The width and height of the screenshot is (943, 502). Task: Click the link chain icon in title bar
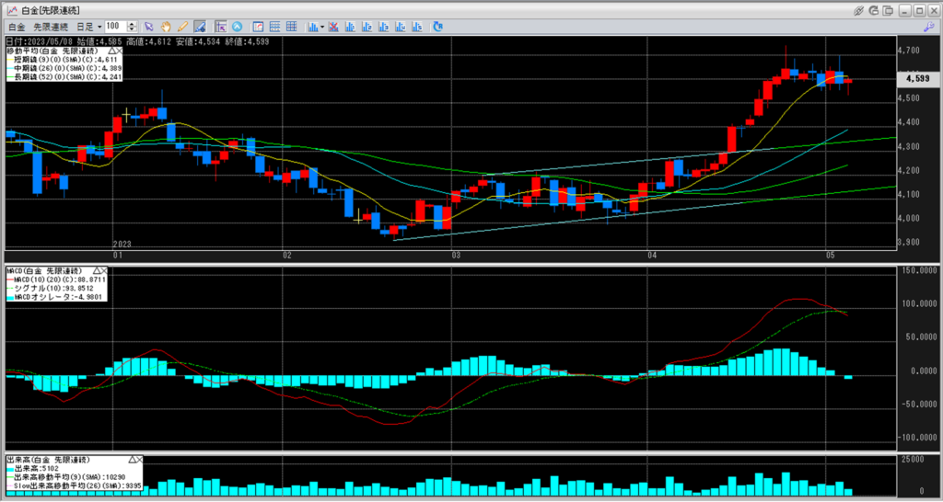858,10
